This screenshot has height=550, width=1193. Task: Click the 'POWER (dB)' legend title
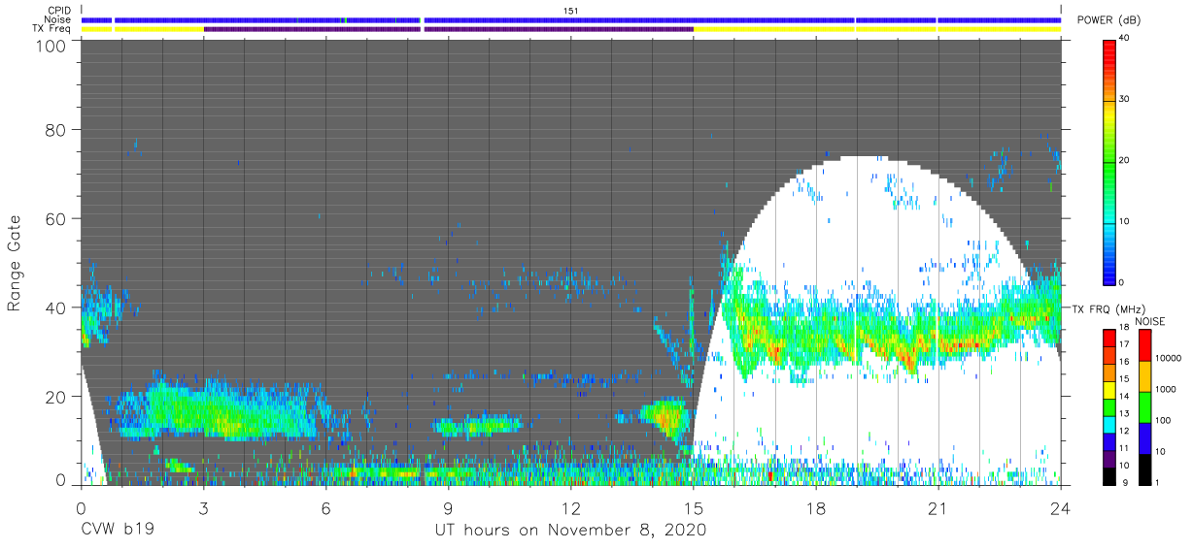pos(1108,19)
